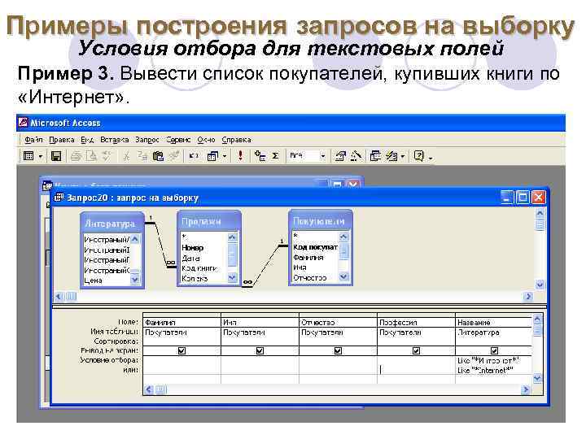
Task: Click the Spelling check toolbar icon
Action: coord(107,155)
